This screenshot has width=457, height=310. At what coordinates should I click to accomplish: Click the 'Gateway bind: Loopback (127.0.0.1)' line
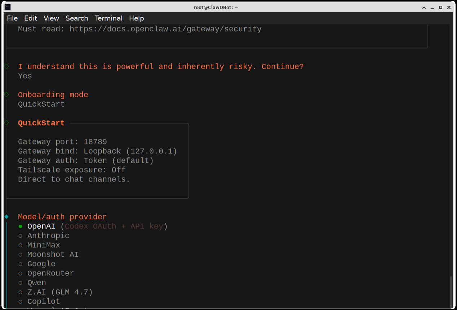(98, 151)
